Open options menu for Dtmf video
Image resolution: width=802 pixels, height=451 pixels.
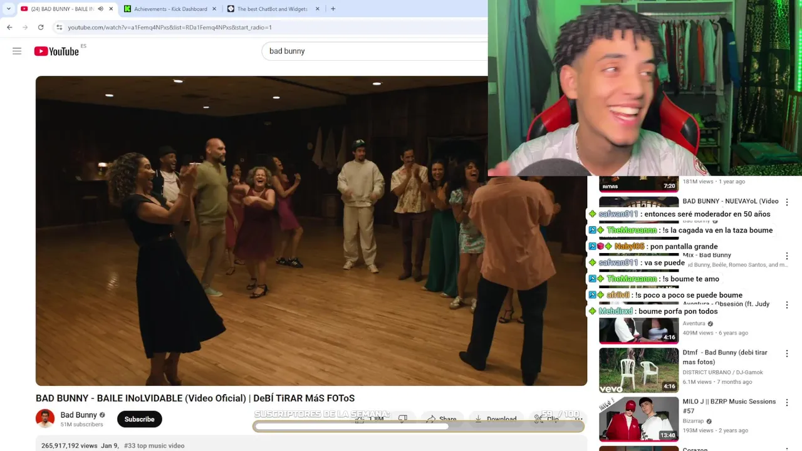(787, 354)
